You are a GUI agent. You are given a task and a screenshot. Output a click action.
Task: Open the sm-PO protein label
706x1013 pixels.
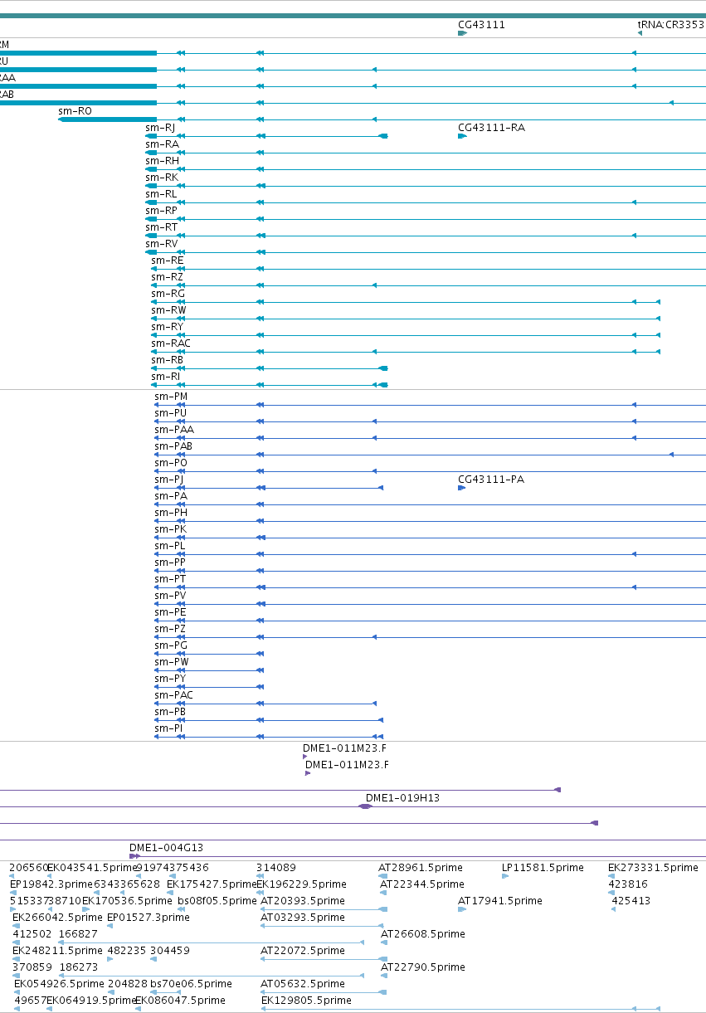point(171,463)
